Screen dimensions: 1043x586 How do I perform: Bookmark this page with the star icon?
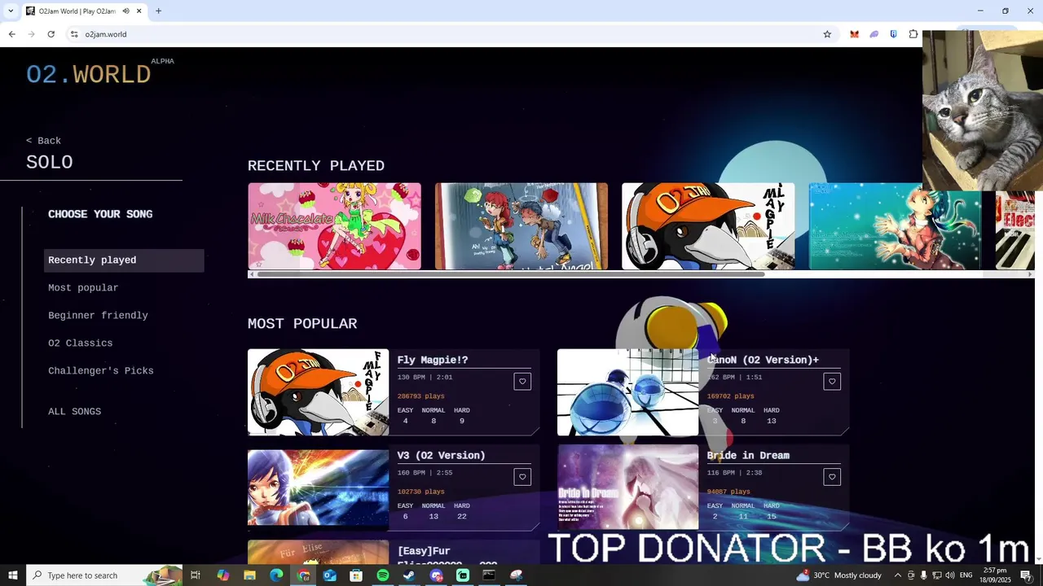(827, 34)
